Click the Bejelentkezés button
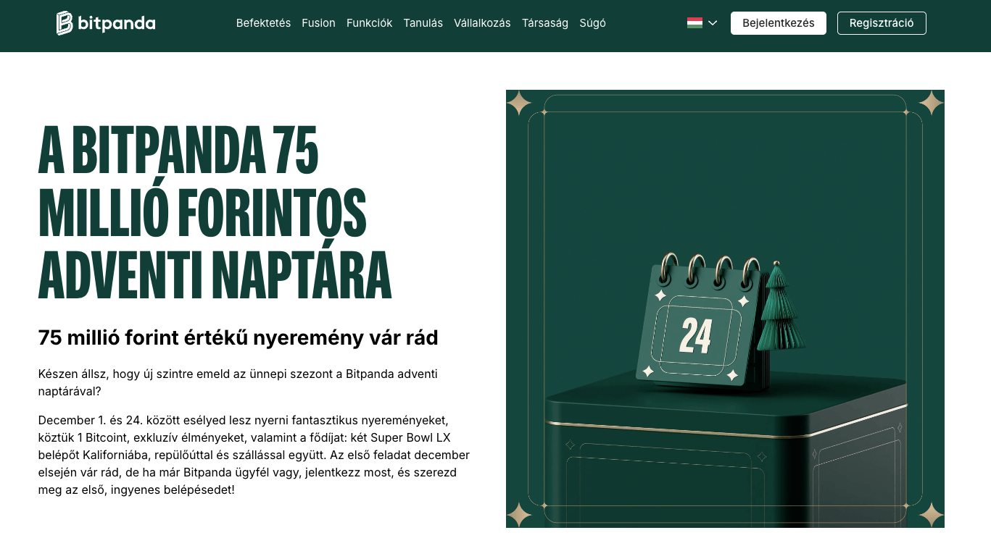Image resolution: width=991 pixels, height=559 pixels. tap(778, 22)
